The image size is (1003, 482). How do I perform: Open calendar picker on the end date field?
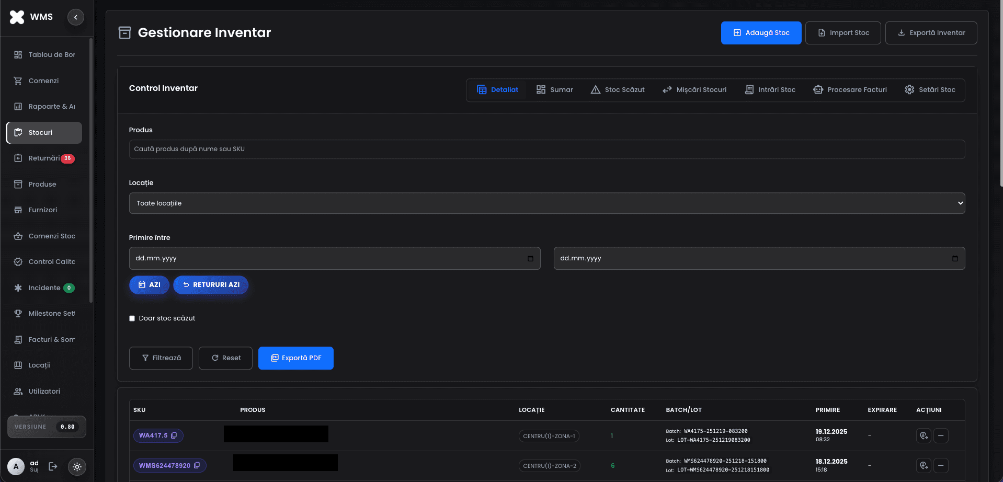tap(955, 258)
